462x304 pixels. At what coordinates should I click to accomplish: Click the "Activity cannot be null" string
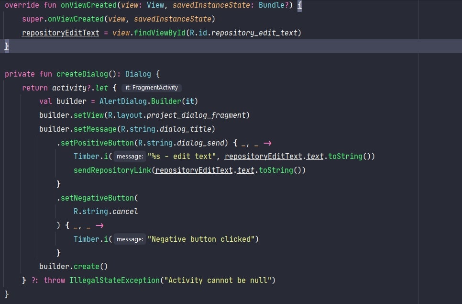click(x=218, y=281)
